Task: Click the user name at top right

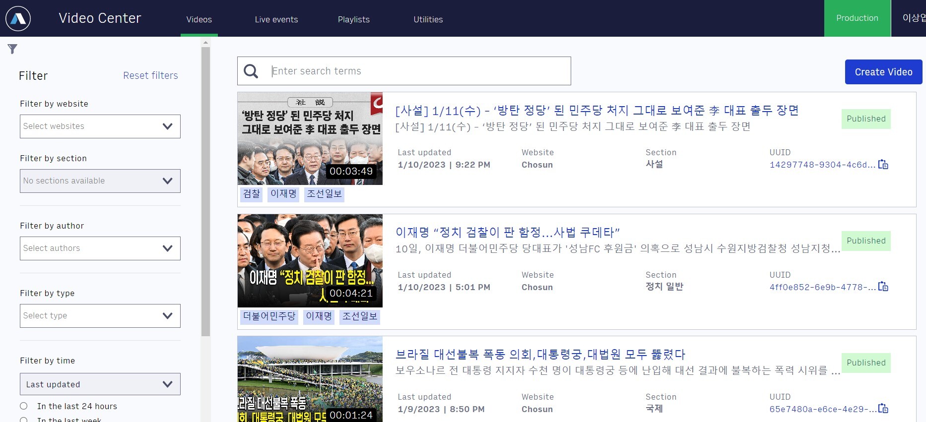Action: click(914, 18)
